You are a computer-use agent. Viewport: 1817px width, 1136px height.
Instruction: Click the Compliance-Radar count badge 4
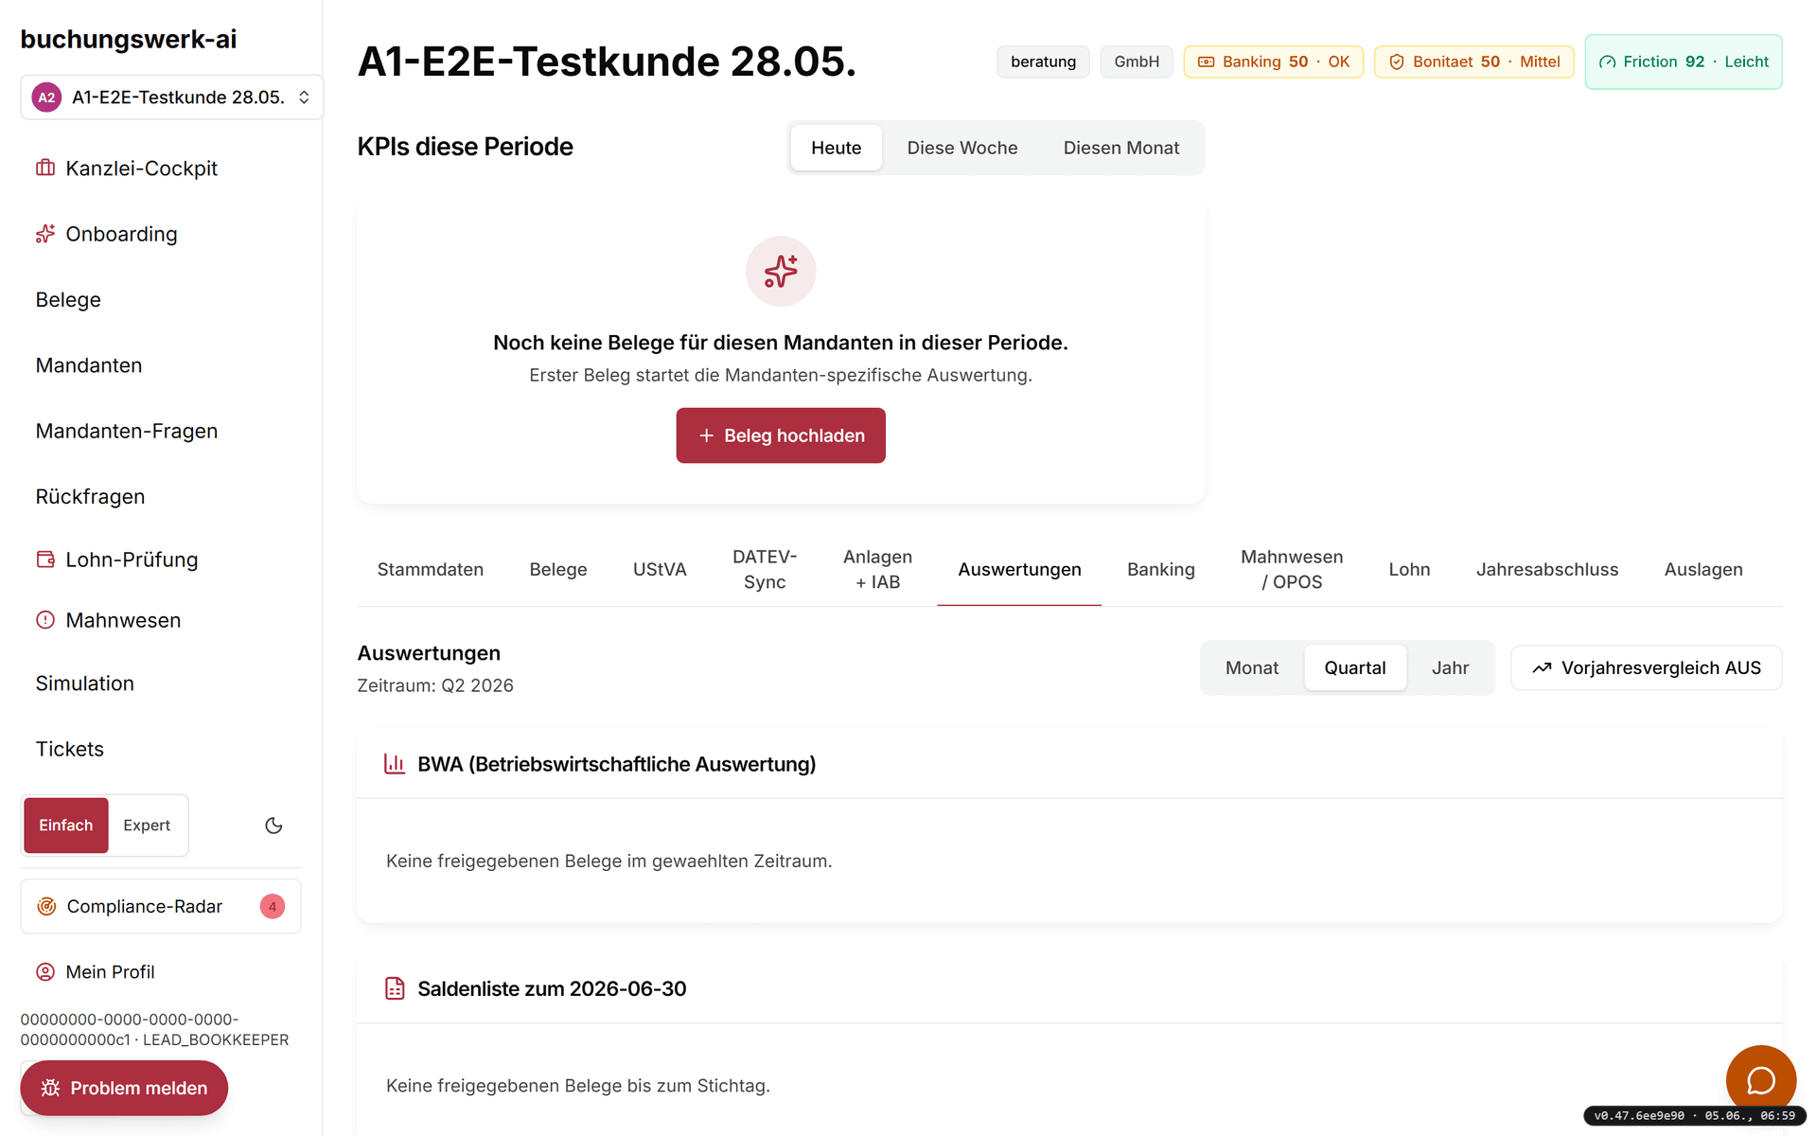click(273, 906)
